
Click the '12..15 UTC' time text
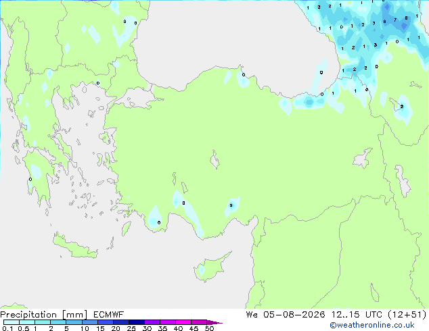click(357, 315)
